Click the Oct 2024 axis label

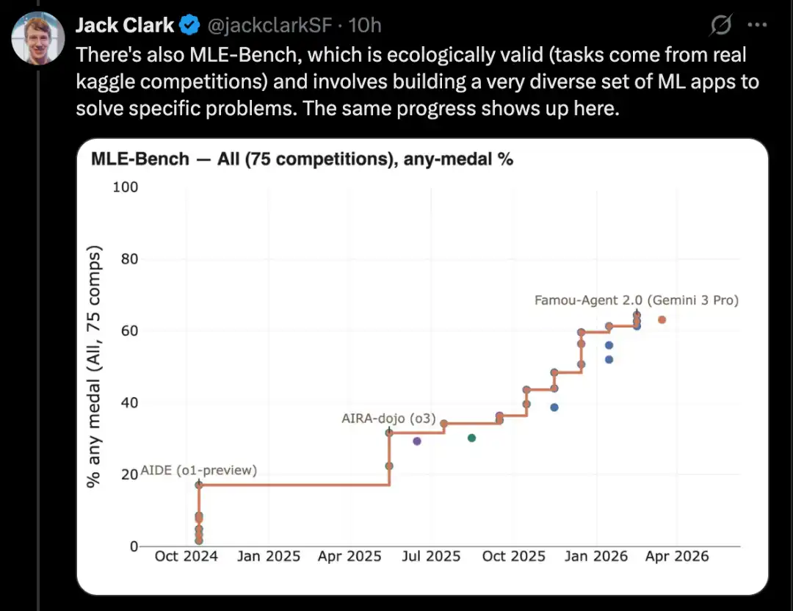tap(186, 557)
